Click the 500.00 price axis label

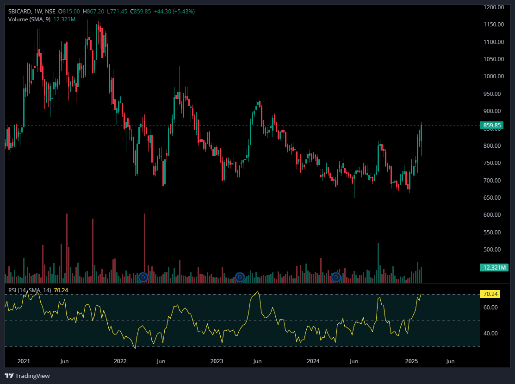(492, 249)
